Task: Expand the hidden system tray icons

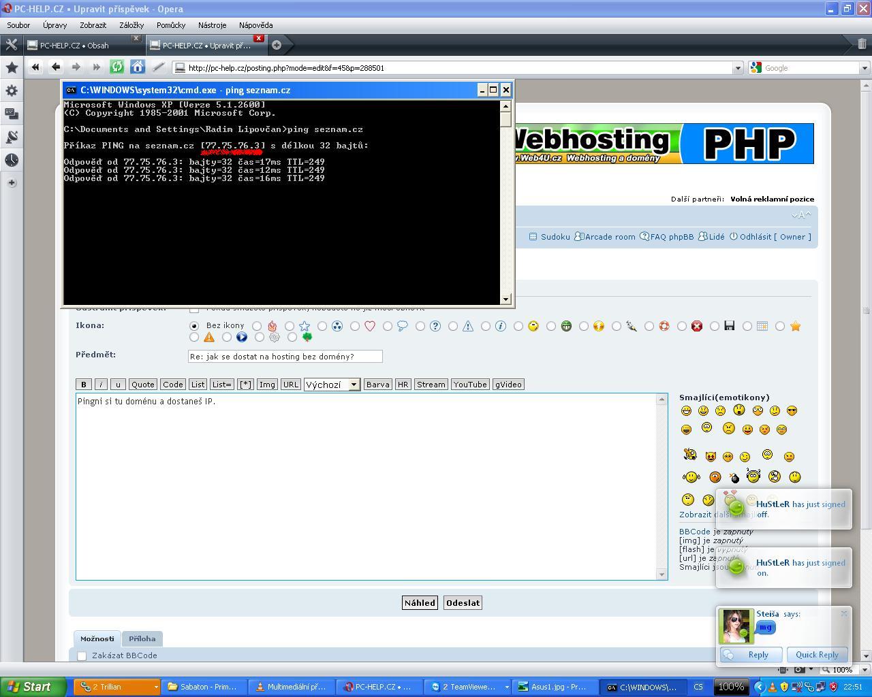Action: [x=759, y=687]
